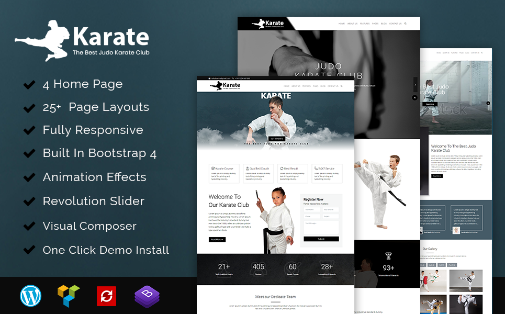Open gallery photo with red kick pad

coord(433,281)
